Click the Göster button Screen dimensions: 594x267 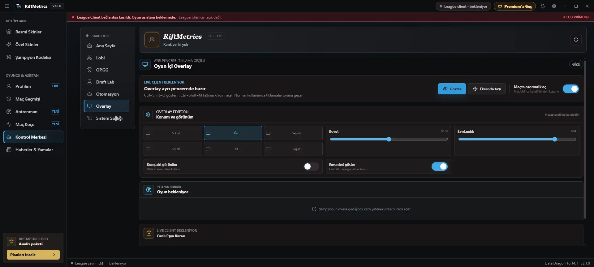click(x=452, y=89)
